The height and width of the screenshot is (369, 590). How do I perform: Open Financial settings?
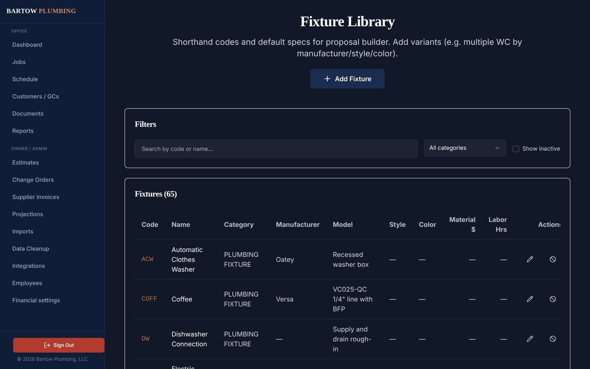tap(36, 300)
